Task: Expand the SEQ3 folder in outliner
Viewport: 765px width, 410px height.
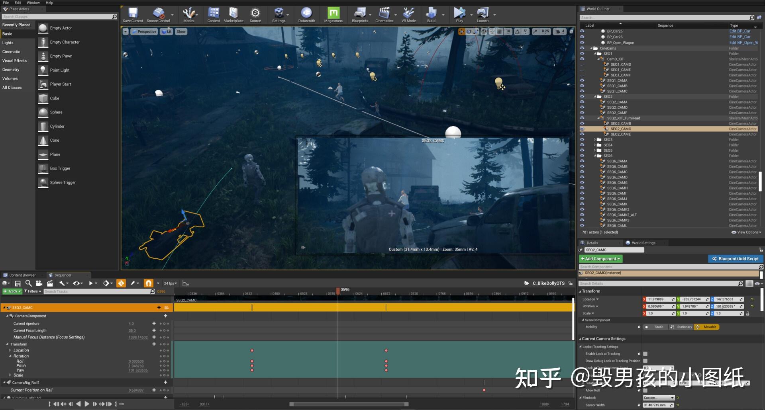Action: [595, 140]
